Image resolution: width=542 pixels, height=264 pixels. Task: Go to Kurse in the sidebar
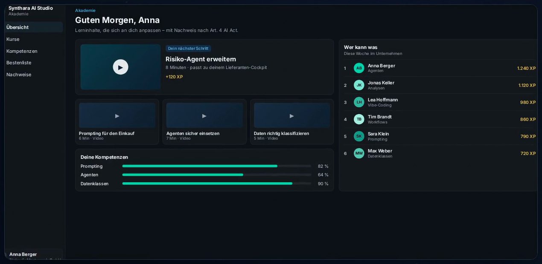[x=34, y=39]
